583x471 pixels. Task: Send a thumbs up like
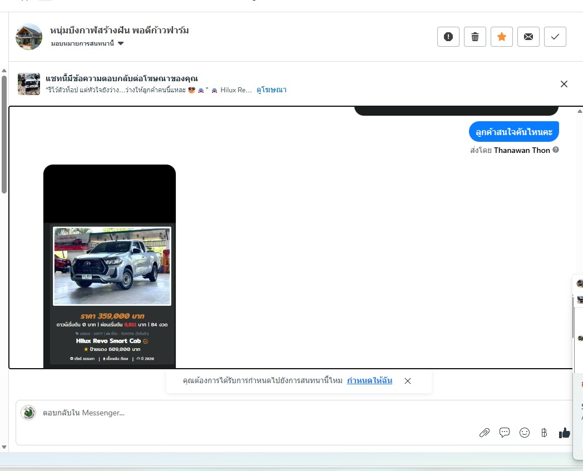click(x=565, y=433)
